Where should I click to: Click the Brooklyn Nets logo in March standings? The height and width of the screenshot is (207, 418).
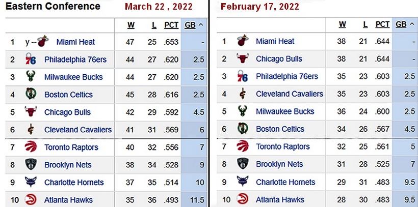click(31, 165)
